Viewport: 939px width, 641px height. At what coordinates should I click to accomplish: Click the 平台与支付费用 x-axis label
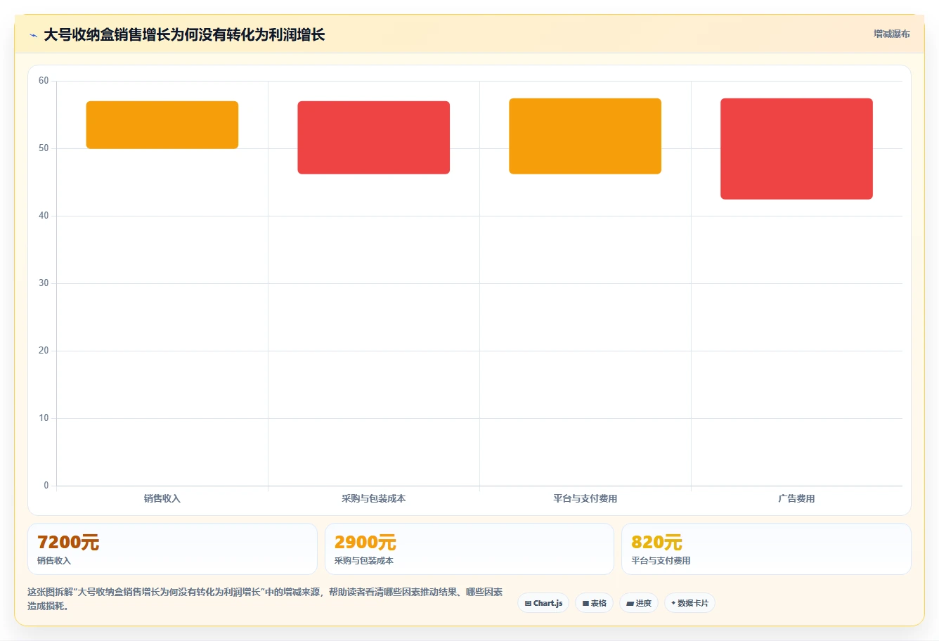[585, 498]
